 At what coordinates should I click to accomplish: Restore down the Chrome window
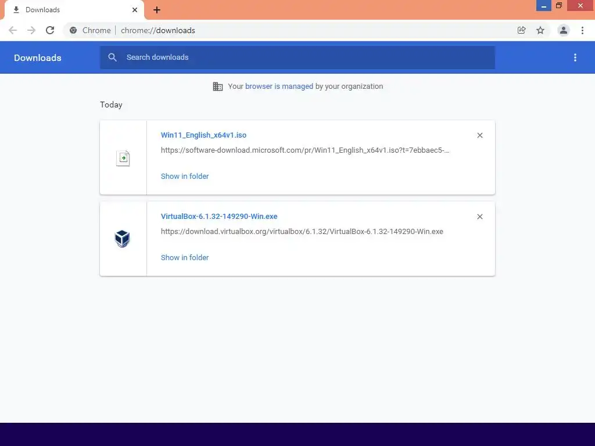[x=559, y=6]
